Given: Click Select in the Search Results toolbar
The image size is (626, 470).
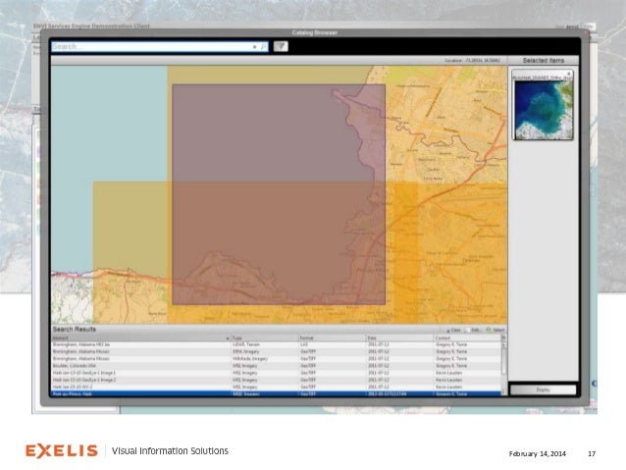Looking at the screenshot, I should tap(497, 331).
